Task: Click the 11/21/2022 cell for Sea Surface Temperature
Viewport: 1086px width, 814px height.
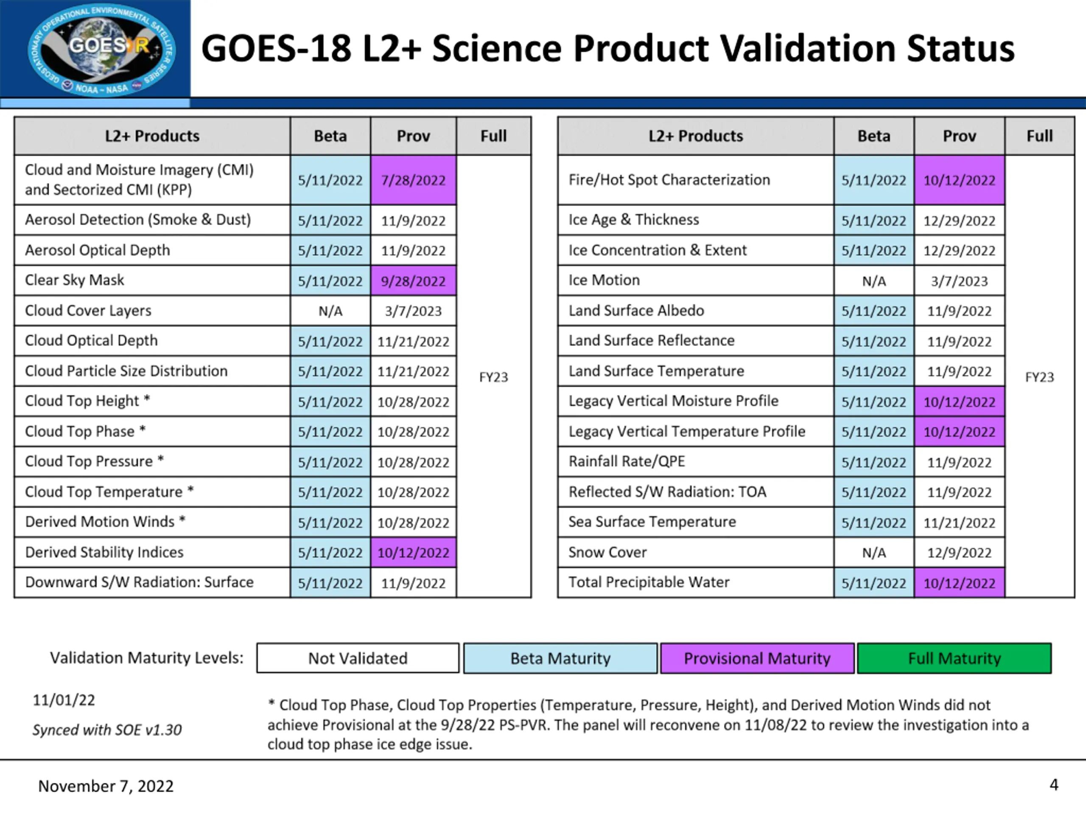Action: (959, 523)
